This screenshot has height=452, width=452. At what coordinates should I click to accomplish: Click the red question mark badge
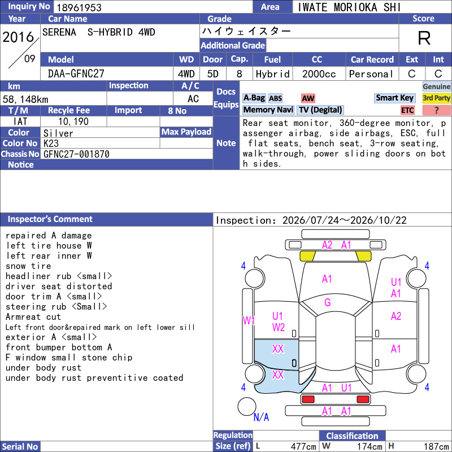point(436,110)
